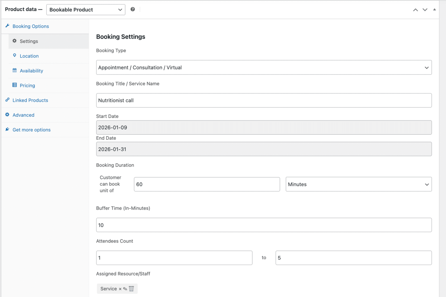Click the gear icon beside Advanced

(x=8, y=114)
